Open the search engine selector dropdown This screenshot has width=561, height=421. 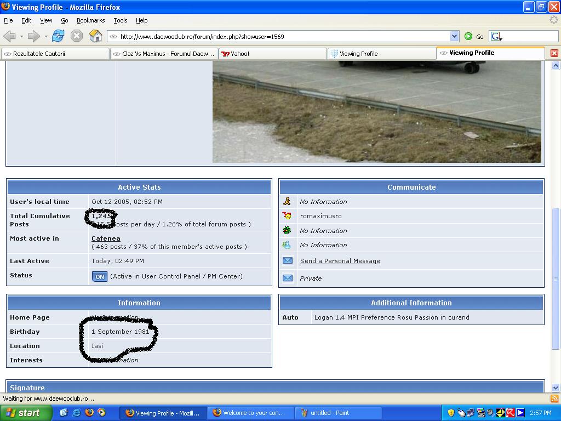point(496,37)
